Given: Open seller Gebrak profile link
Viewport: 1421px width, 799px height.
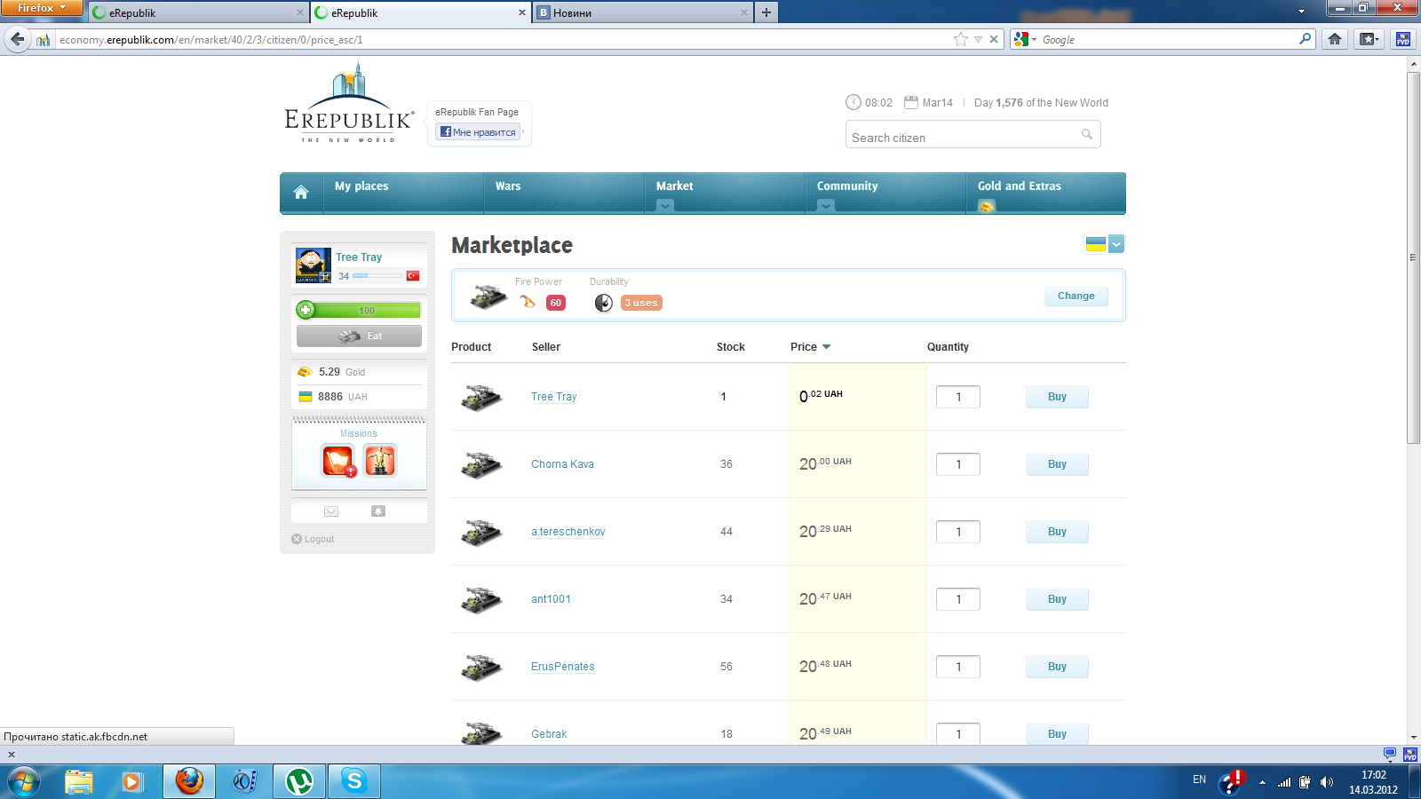Looking at the screenshot, I should pos(549,734).
